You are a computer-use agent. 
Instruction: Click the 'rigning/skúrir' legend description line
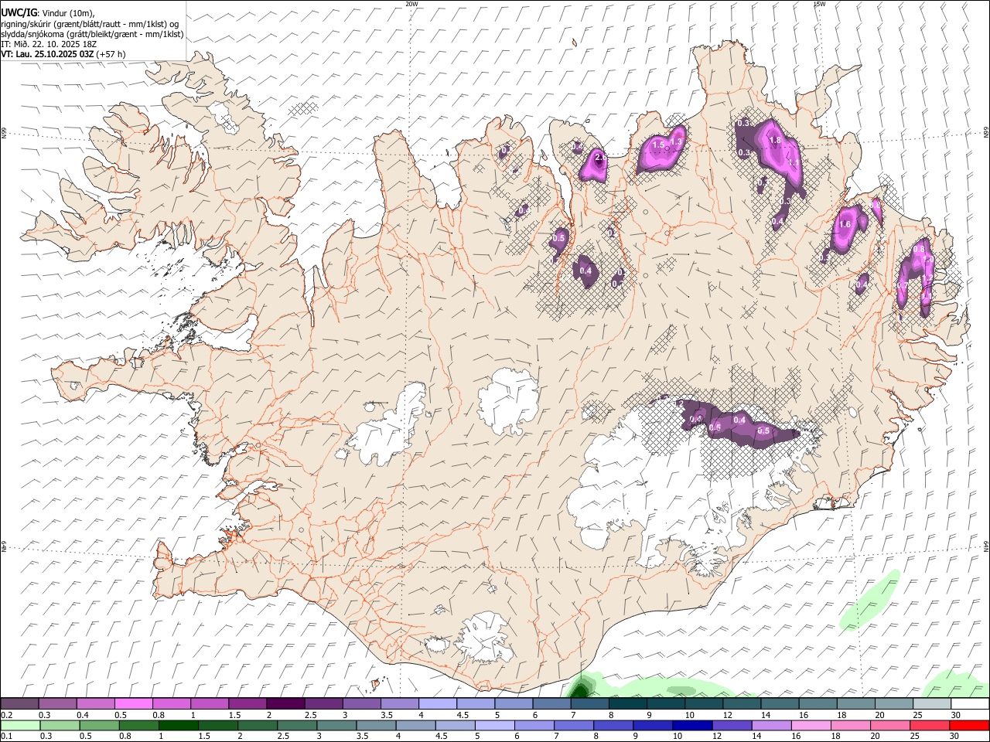[90, 24]
